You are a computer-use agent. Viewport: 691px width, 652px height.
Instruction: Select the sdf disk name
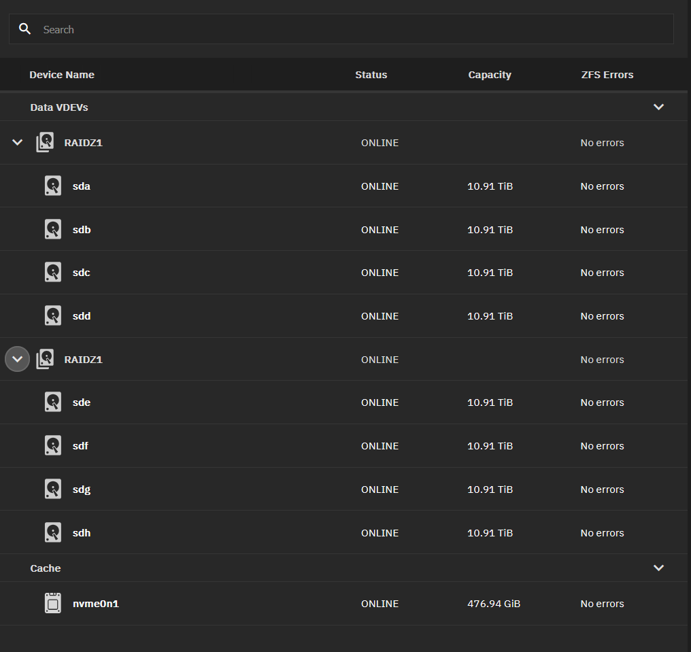[80, 446]
